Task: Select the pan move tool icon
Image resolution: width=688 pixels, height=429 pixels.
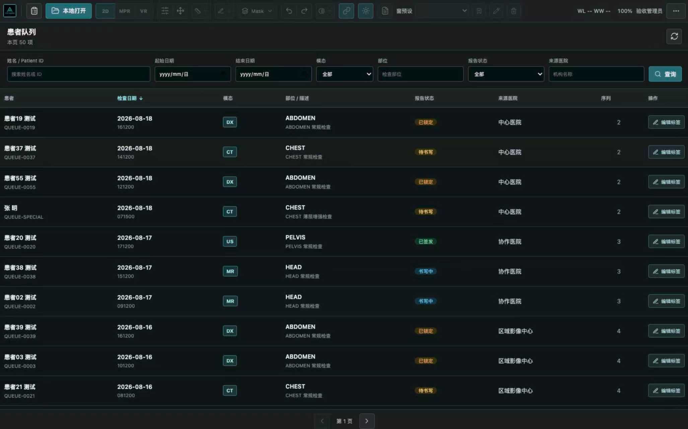Action: click(180, 11)
